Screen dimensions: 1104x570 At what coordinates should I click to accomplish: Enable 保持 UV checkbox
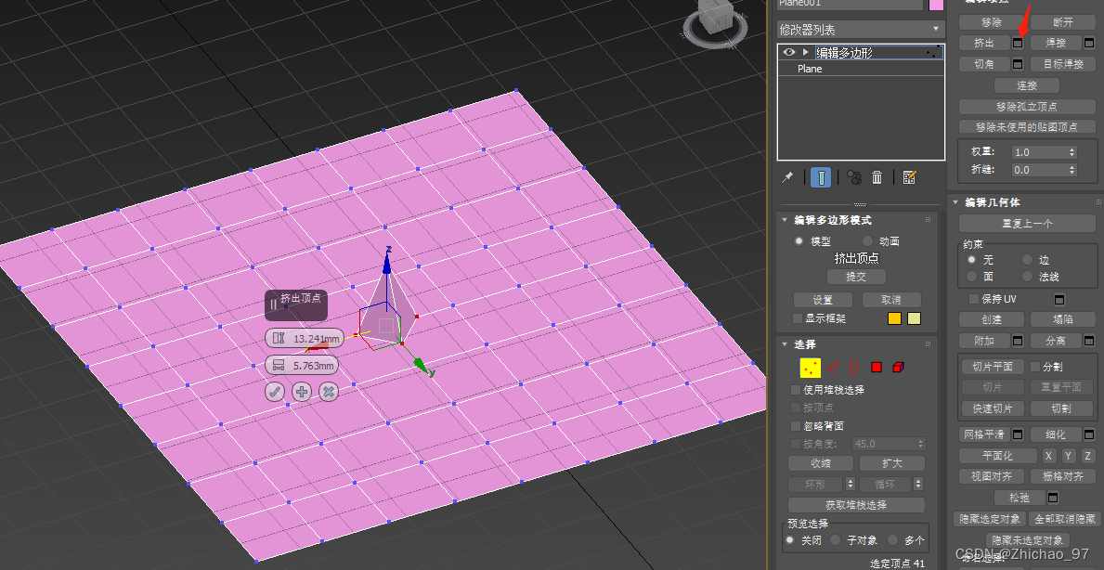coord(974,299)
